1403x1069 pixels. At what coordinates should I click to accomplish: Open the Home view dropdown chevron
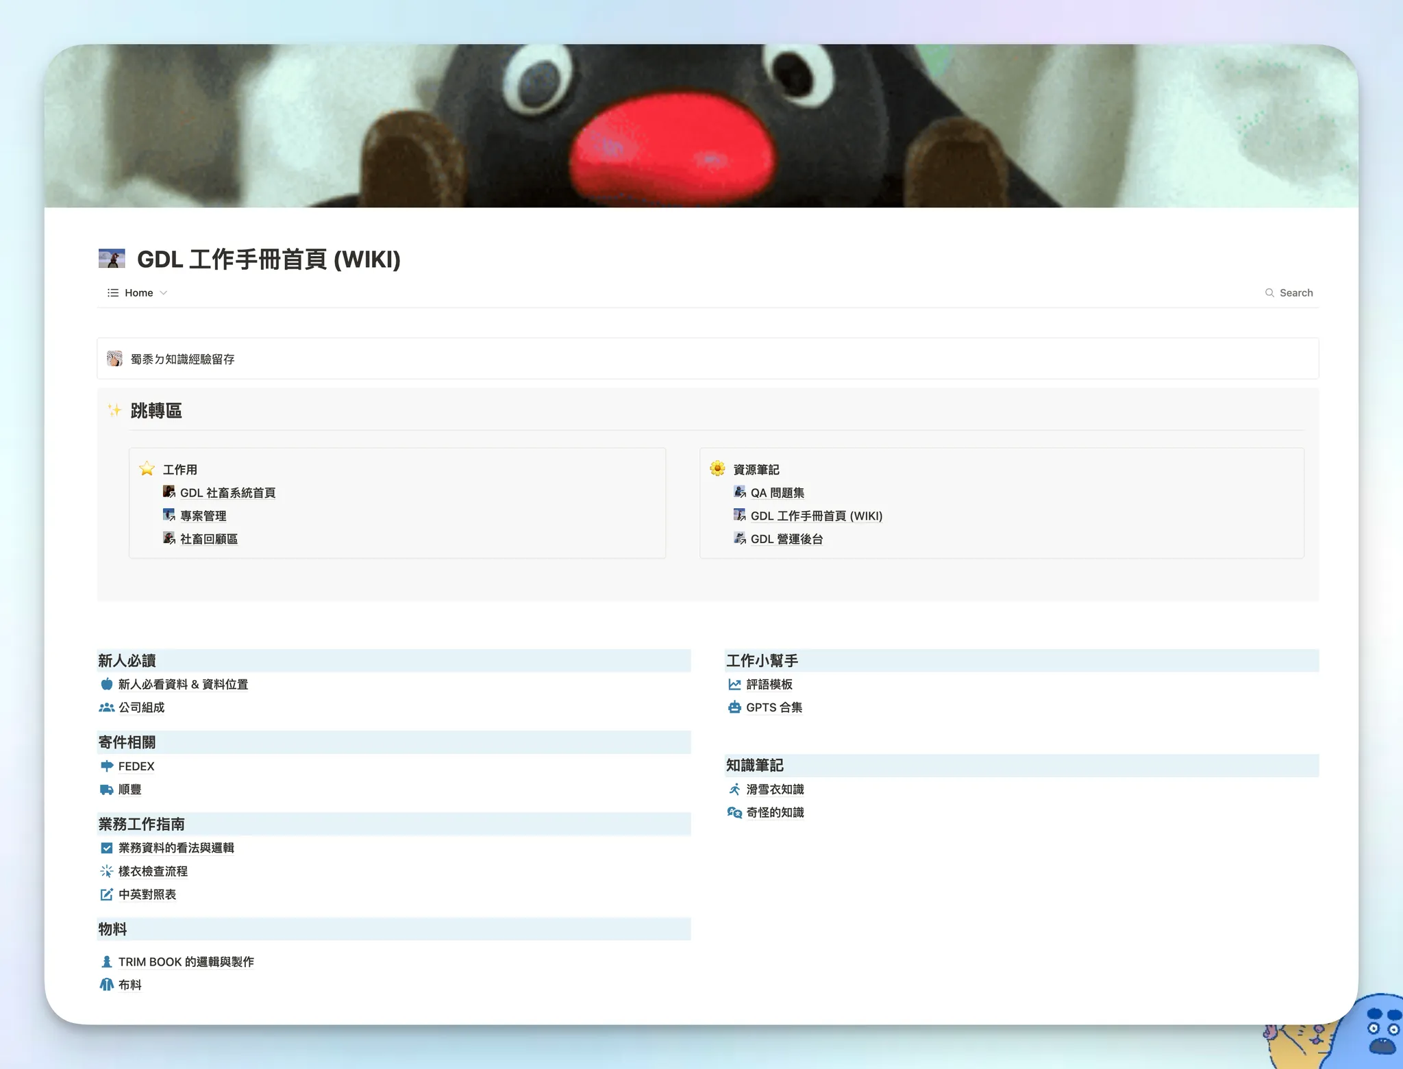click(x=164, y=293)
